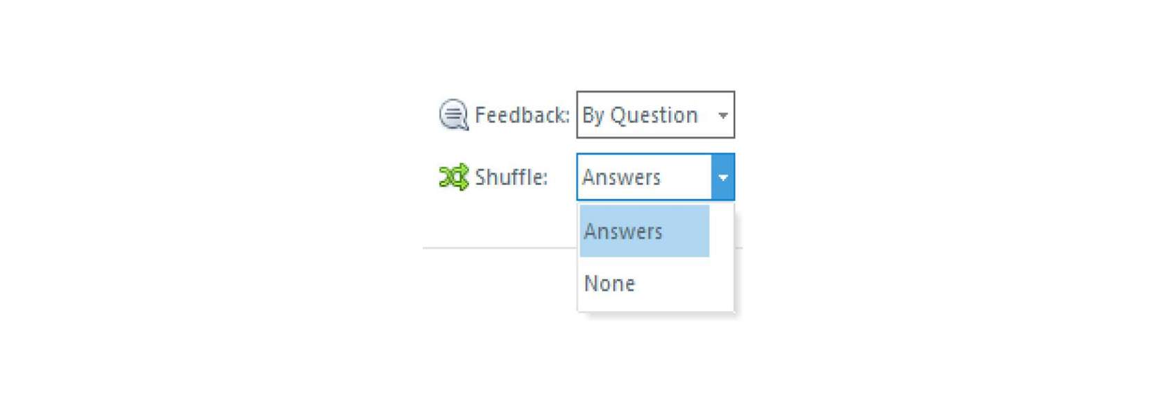The height and width of the screenshot is (413, 1166).
Task: Open the Feedback dropdown arrow
Action: [x=723, y=115]
